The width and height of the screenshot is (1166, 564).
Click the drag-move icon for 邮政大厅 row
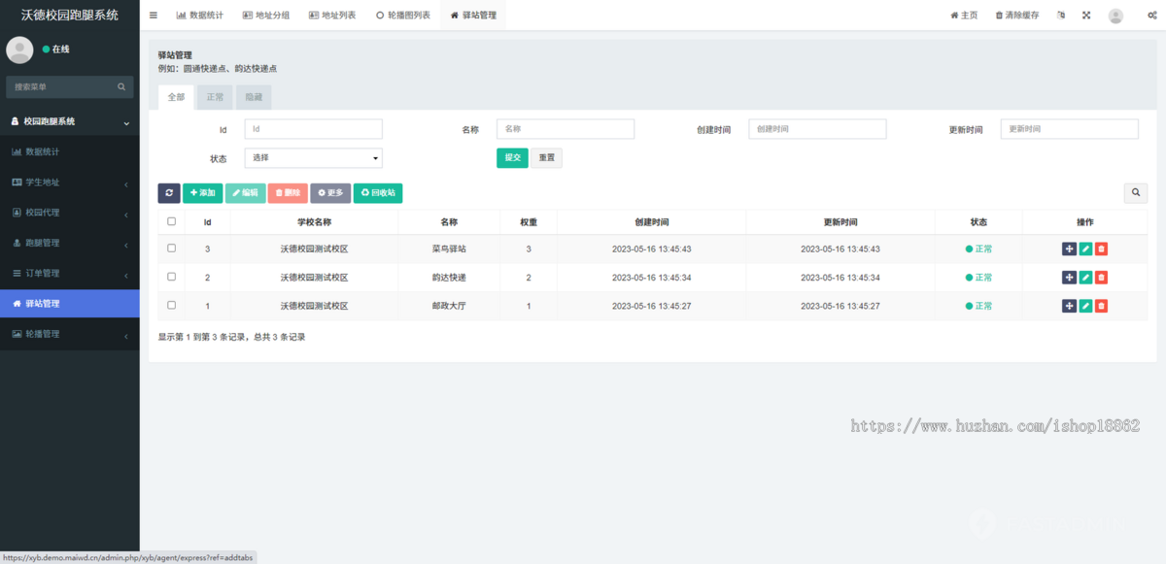coord(1069,307)
